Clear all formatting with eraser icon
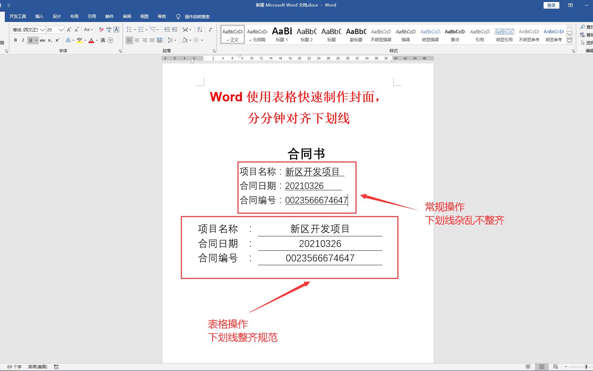Viewport: 593px width, 371px height. pyautogui.click(x=101, y=30)
